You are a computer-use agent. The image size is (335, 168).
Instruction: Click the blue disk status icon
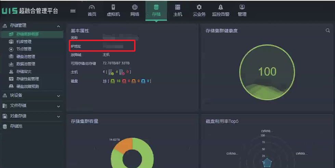click(x=143, y=81)
